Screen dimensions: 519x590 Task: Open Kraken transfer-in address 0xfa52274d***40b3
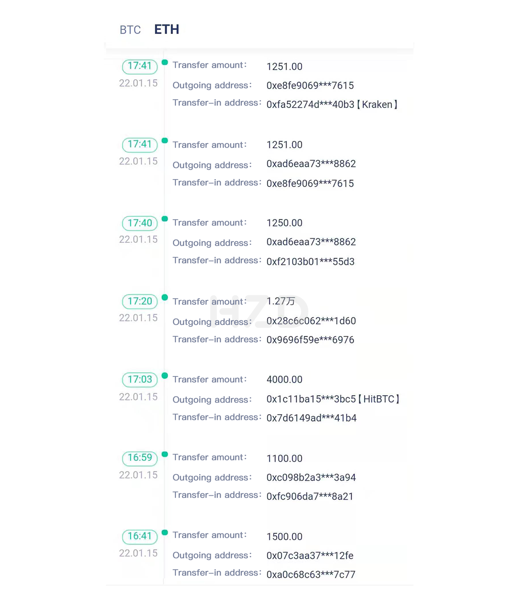tap(332, 105)
